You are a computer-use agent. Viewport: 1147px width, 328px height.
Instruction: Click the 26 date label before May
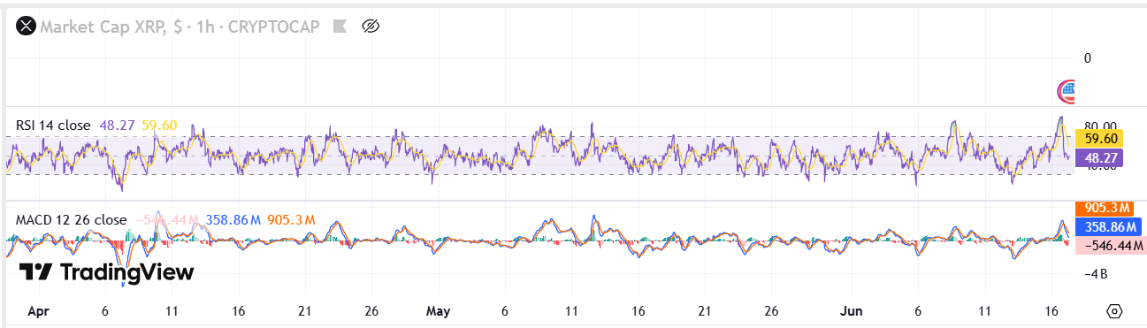click(371, 311)
